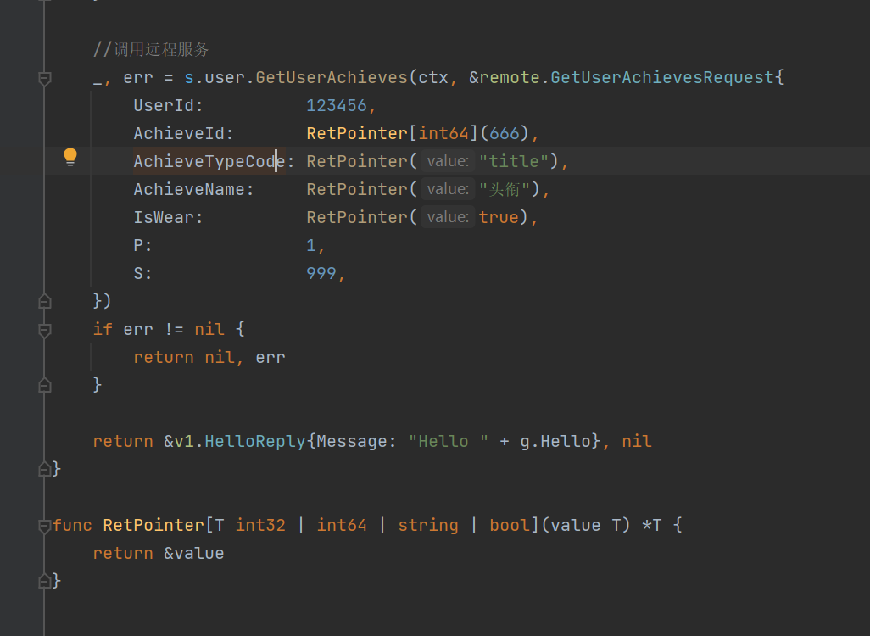This screenshot has width=870, height=636.
Task: Click RetPointer[int64](666) call
Action: click(x=417, y=134)
